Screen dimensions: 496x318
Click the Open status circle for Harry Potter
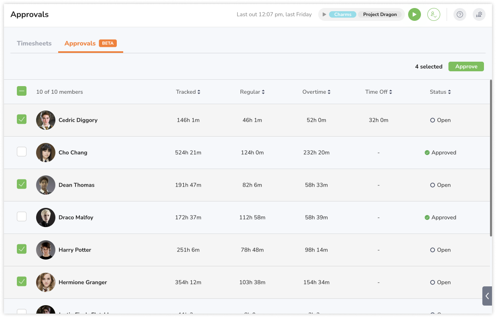[x=432, y=250]
